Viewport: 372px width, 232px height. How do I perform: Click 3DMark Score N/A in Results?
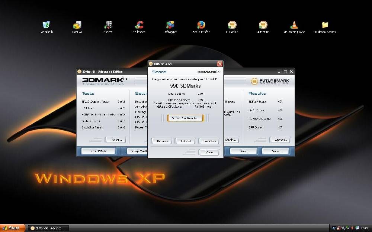coord(266,102)
